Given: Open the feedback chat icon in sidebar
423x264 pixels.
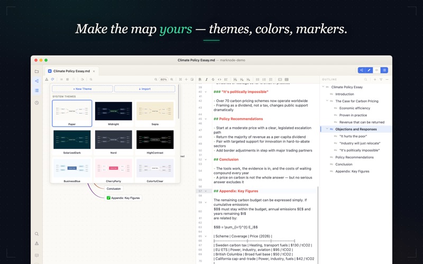Looking at the screenshot, I should (36, 256).
